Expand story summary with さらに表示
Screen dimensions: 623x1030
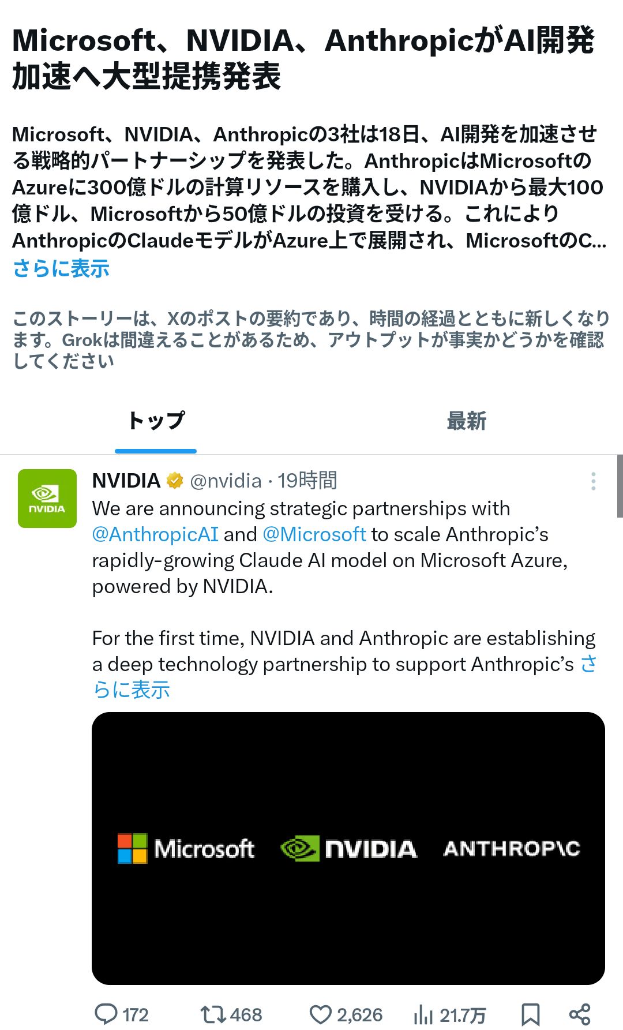pyautogui.click(x=61, y=268)
